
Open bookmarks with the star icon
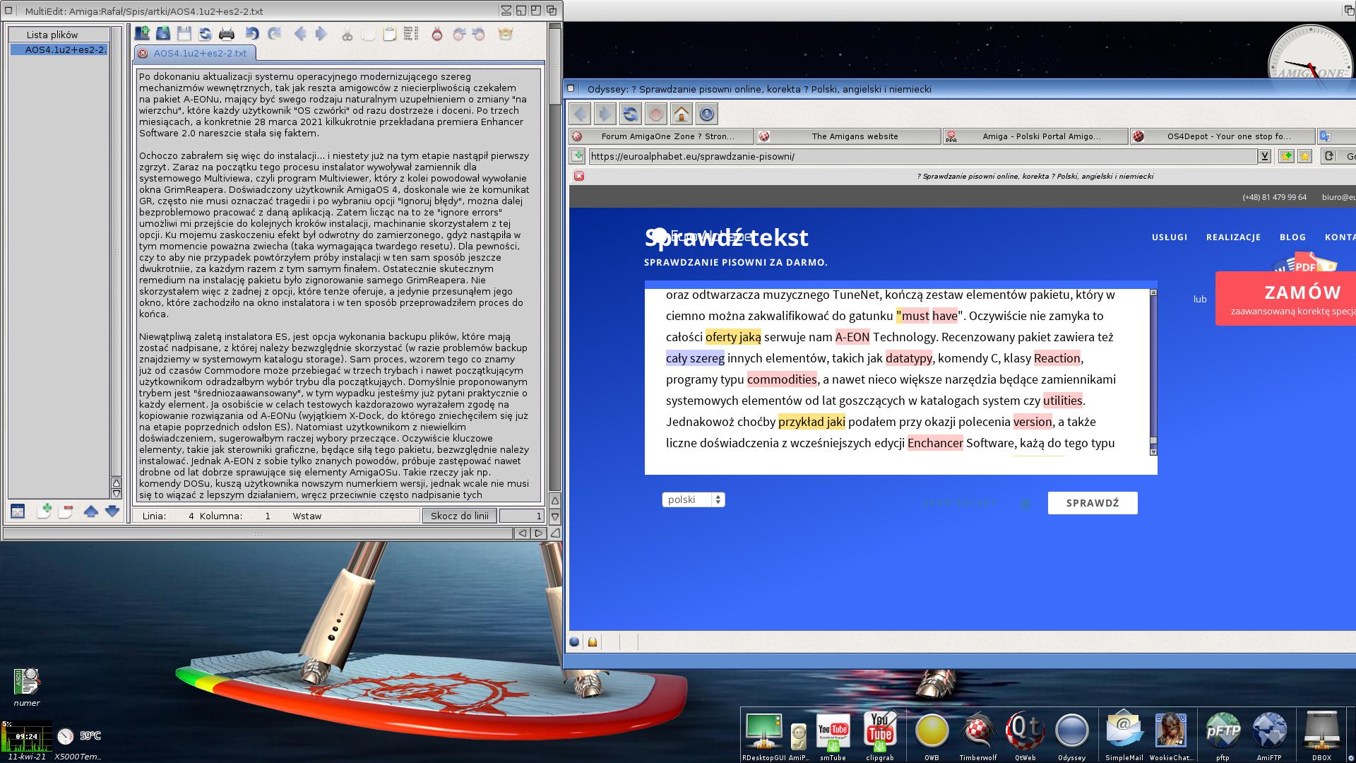click(x=1304, y=156)
